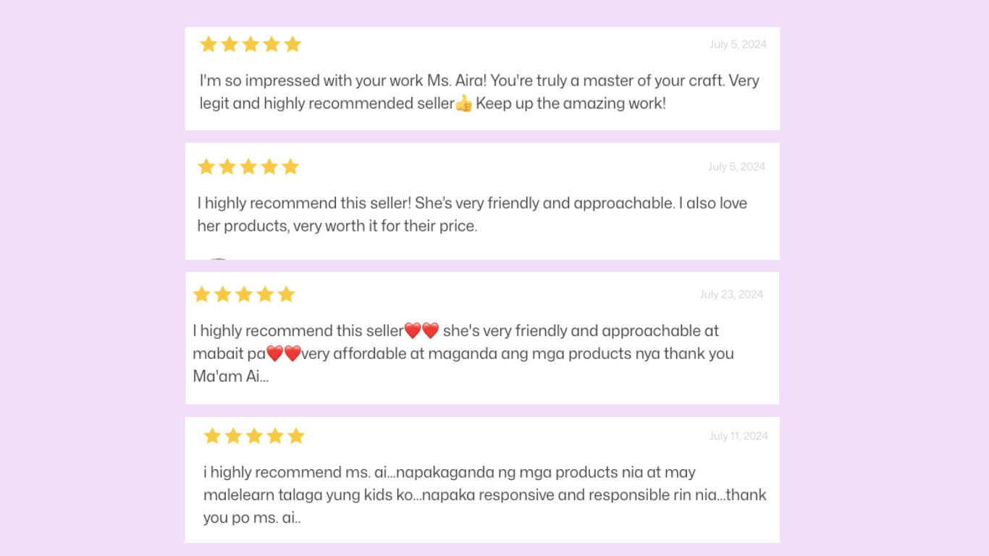
Task: Click the first star in the July 11 review
Action: point(212,436)
